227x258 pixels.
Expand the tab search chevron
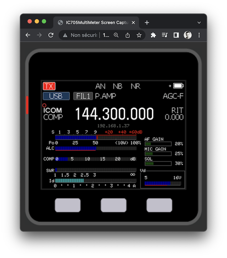[199, 23]
